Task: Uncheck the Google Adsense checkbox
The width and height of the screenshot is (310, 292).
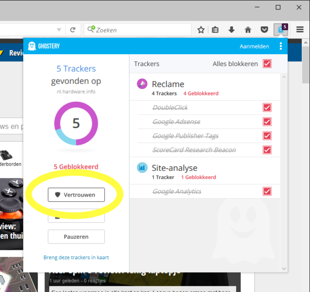Action: (267, 122)
